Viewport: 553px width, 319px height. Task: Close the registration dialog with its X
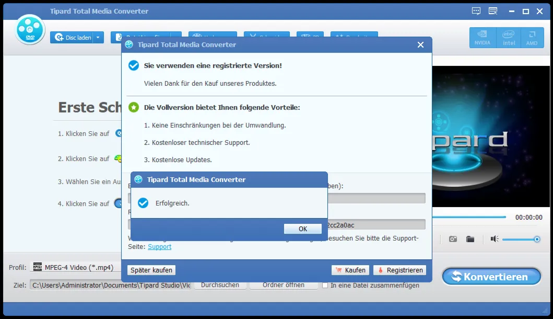[x=420, y=45]
